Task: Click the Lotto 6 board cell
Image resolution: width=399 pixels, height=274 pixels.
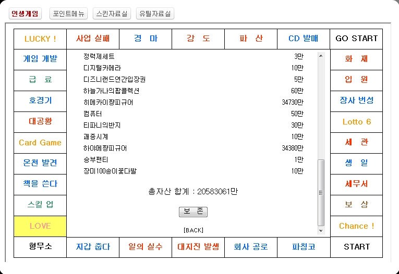Action: [x=356, y=122]
